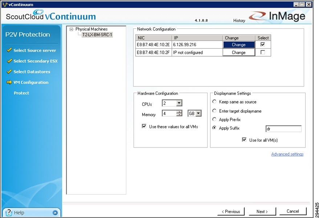Click the IP not configured cell
Viewport: 319px width, 218px height.
coord(197,52)
